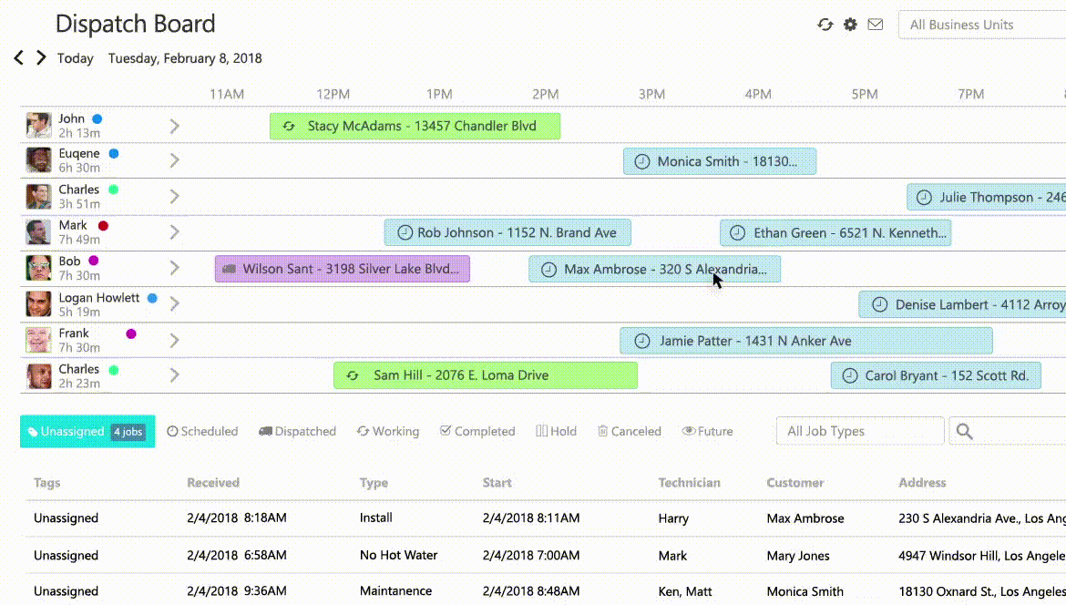Screen dimensions: 1066x605
Task: Expand Eugene's technician row chevron
Action: (x=174, y=159)
